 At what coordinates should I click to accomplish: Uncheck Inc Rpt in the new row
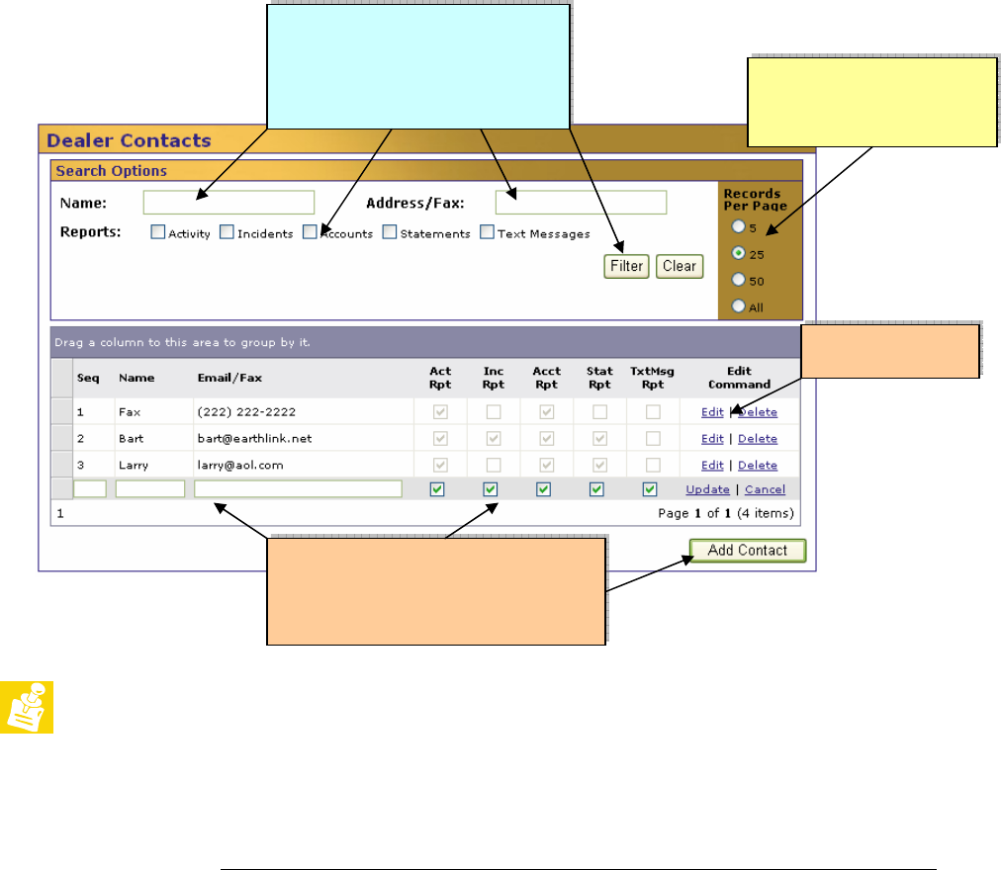[x=491, y=489]
